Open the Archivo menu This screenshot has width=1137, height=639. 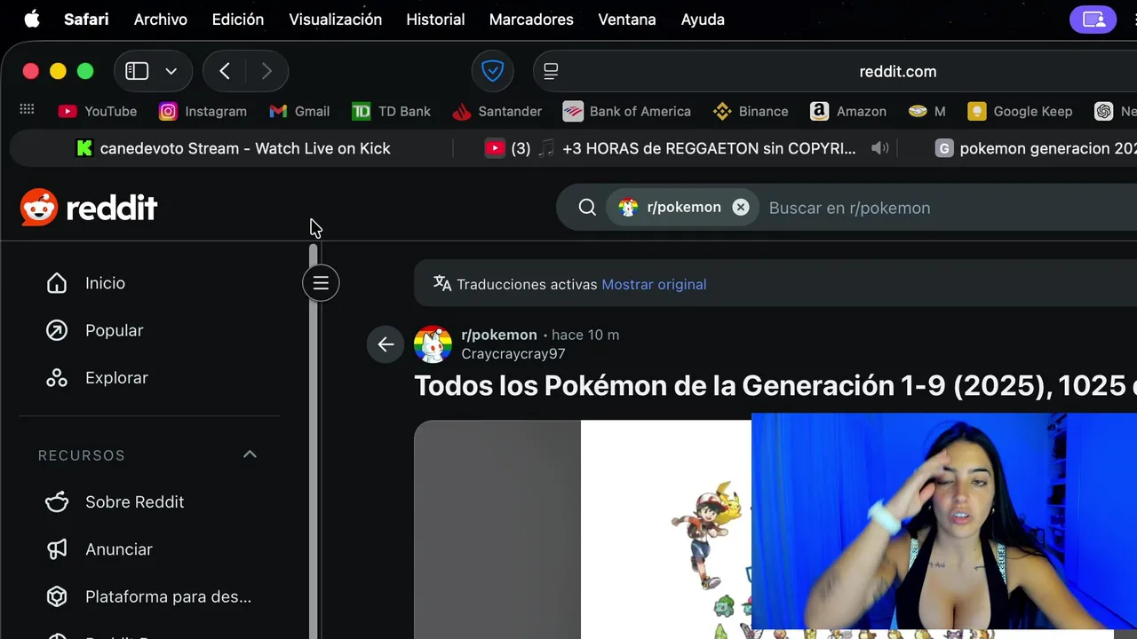161,19
